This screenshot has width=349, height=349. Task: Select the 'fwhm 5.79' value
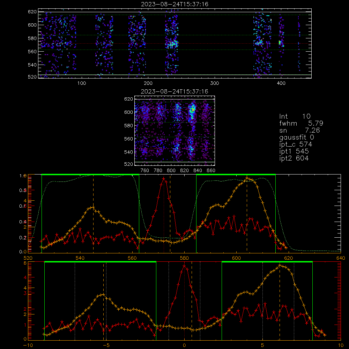(x=301, y=123)
